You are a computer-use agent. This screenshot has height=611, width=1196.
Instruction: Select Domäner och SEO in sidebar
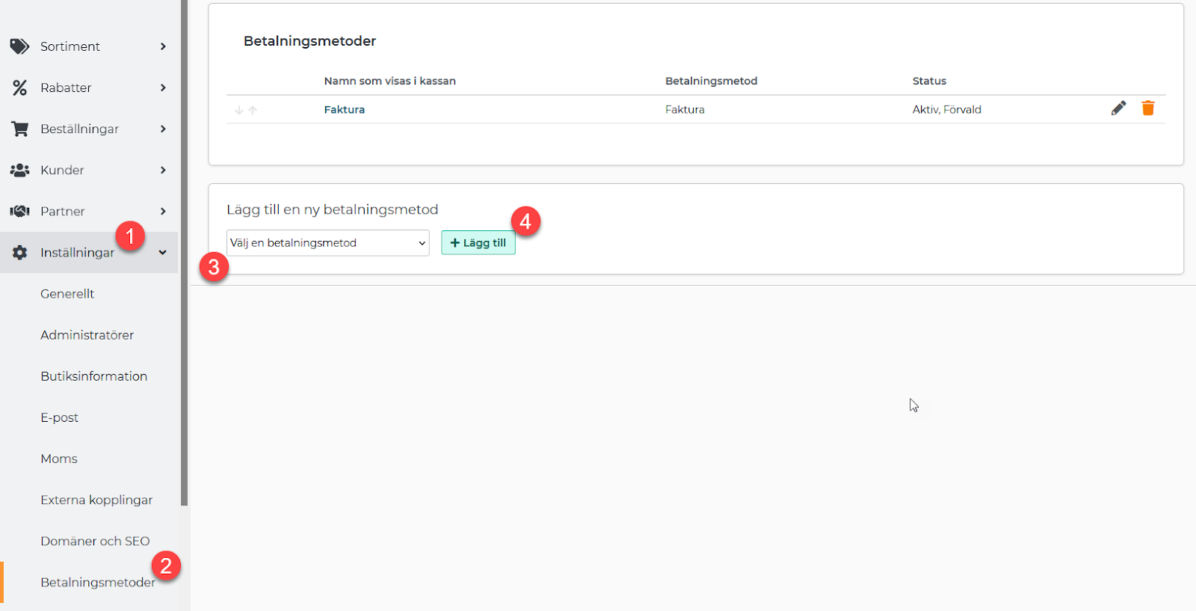[95, 541]
